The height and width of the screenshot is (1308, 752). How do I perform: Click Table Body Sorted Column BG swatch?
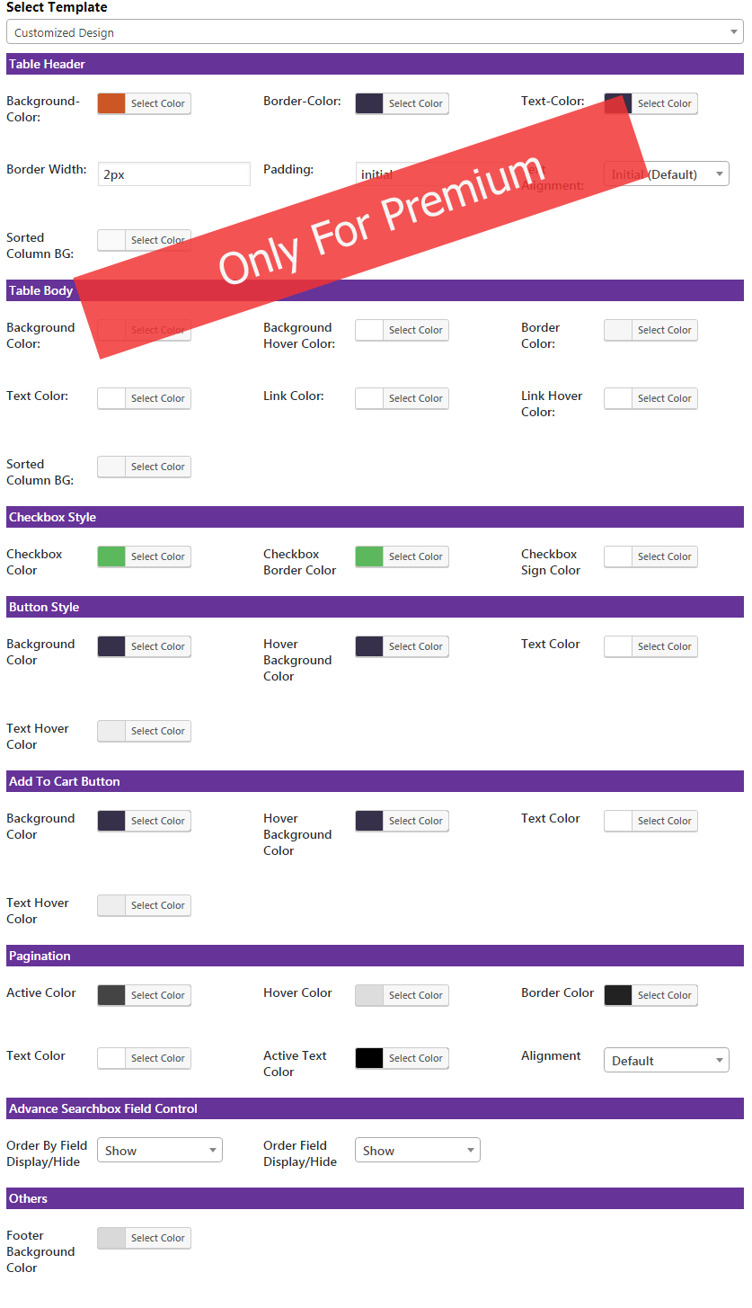tap(111, 467)
